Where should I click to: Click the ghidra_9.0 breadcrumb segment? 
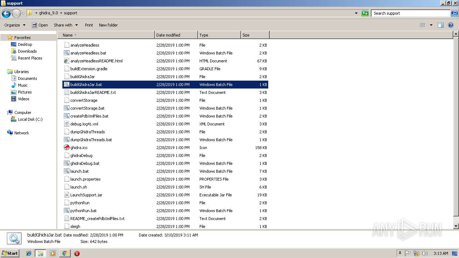click(48, 13)
